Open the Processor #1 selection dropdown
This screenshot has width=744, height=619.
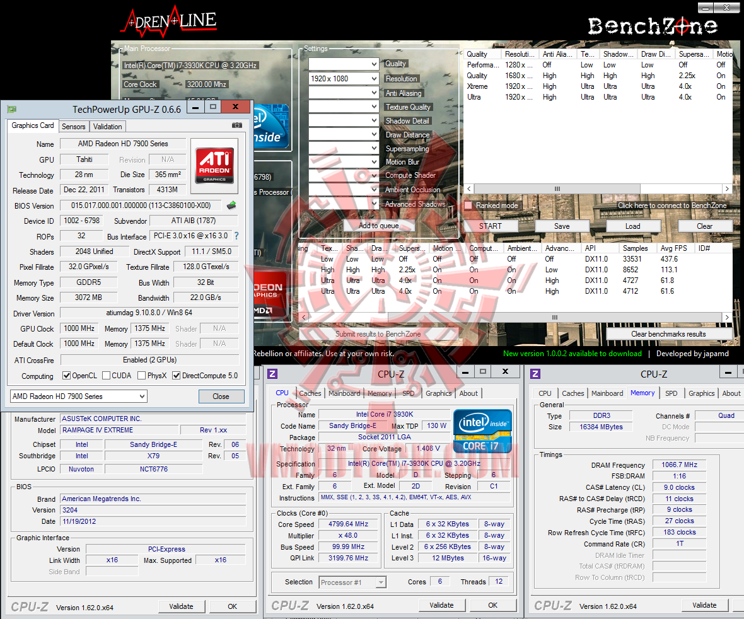[x=352, y=582]
